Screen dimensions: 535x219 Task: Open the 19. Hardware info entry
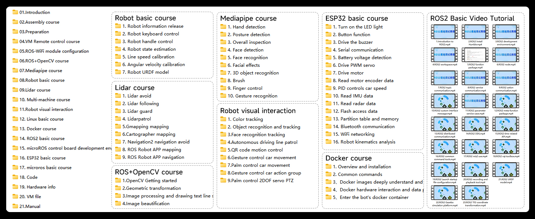pyautogui.click(x=38, y=187)
